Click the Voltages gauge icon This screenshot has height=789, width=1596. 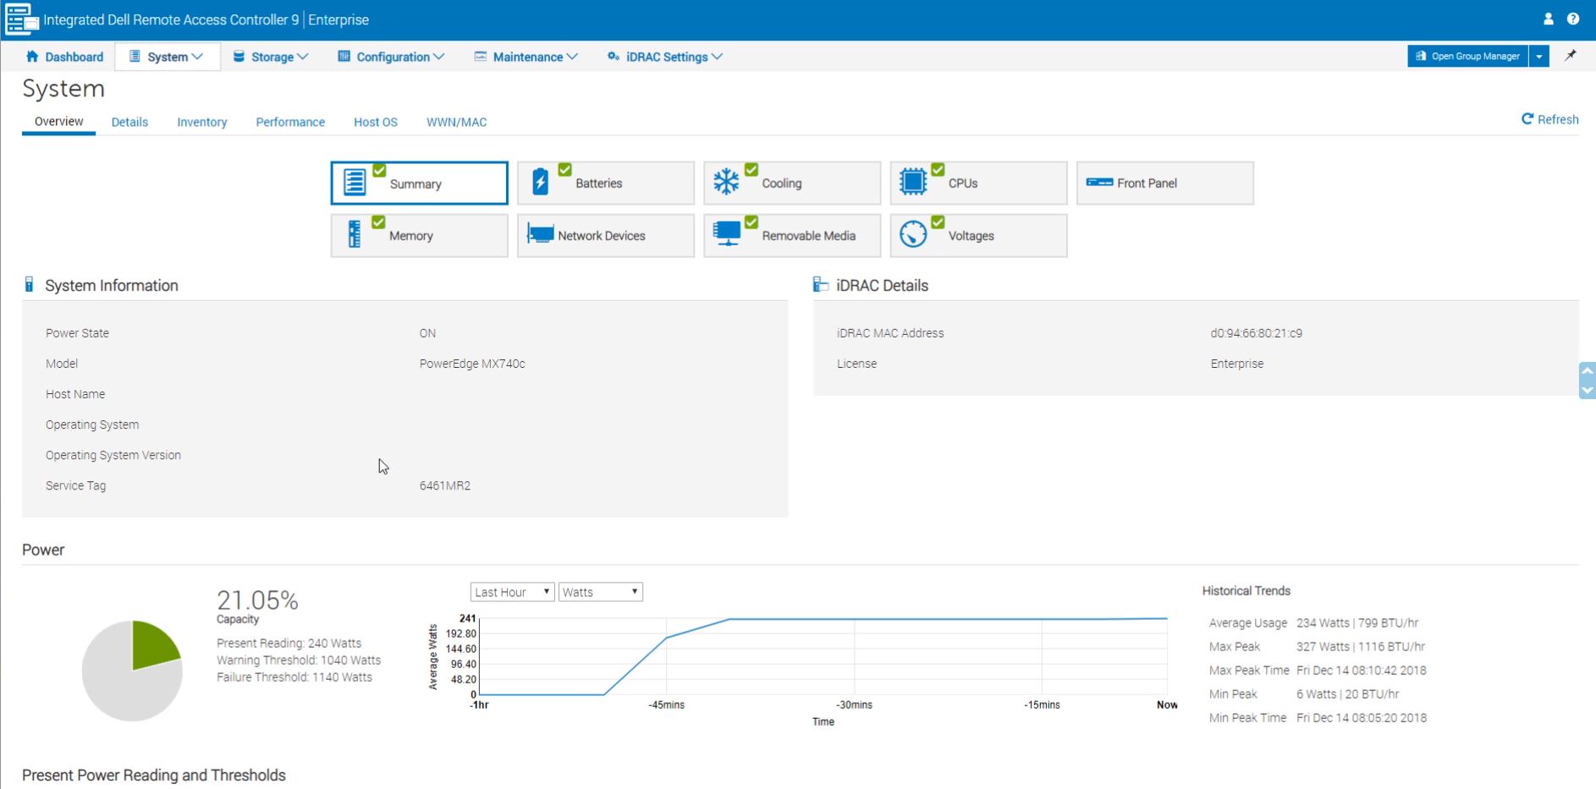[x=912, y=234]
